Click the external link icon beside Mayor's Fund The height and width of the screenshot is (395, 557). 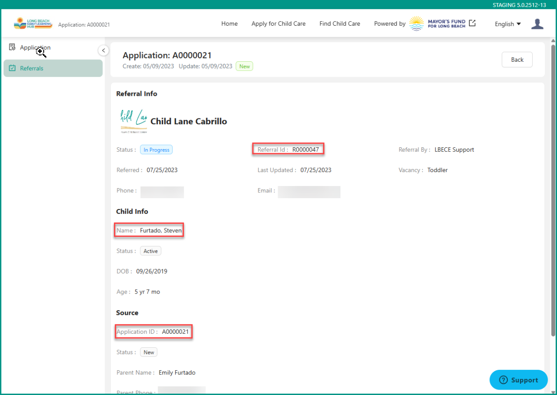[x=472, y=23]
